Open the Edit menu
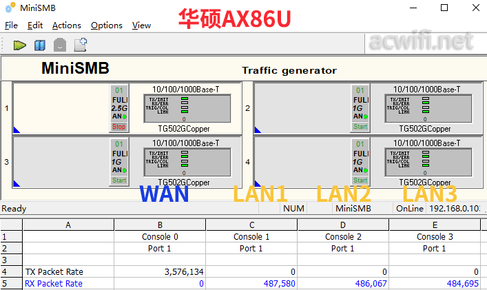487x290 pixels. pyautogui.click(x=34, y=25)
